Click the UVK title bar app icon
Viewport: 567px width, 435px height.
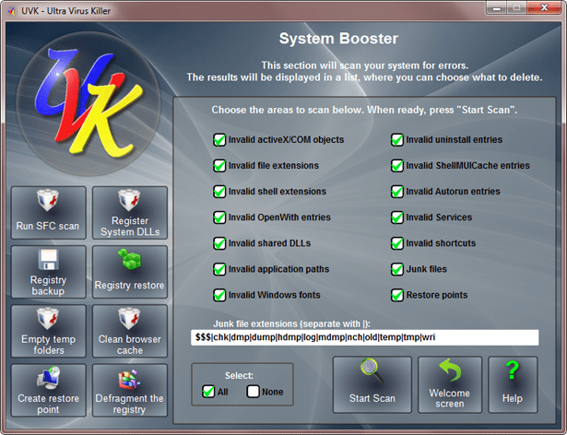12,11
